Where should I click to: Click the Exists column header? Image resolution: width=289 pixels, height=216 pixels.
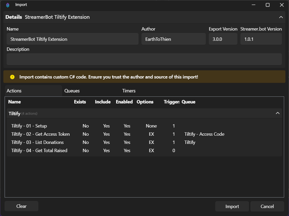[80, 102]
